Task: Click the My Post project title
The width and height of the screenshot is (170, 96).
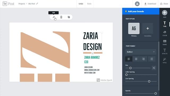Action: click(x=32, y=4)
